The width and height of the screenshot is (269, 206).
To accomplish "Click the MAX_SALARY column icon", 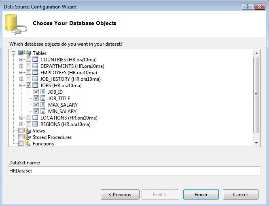I will click(x=43, y=105).
